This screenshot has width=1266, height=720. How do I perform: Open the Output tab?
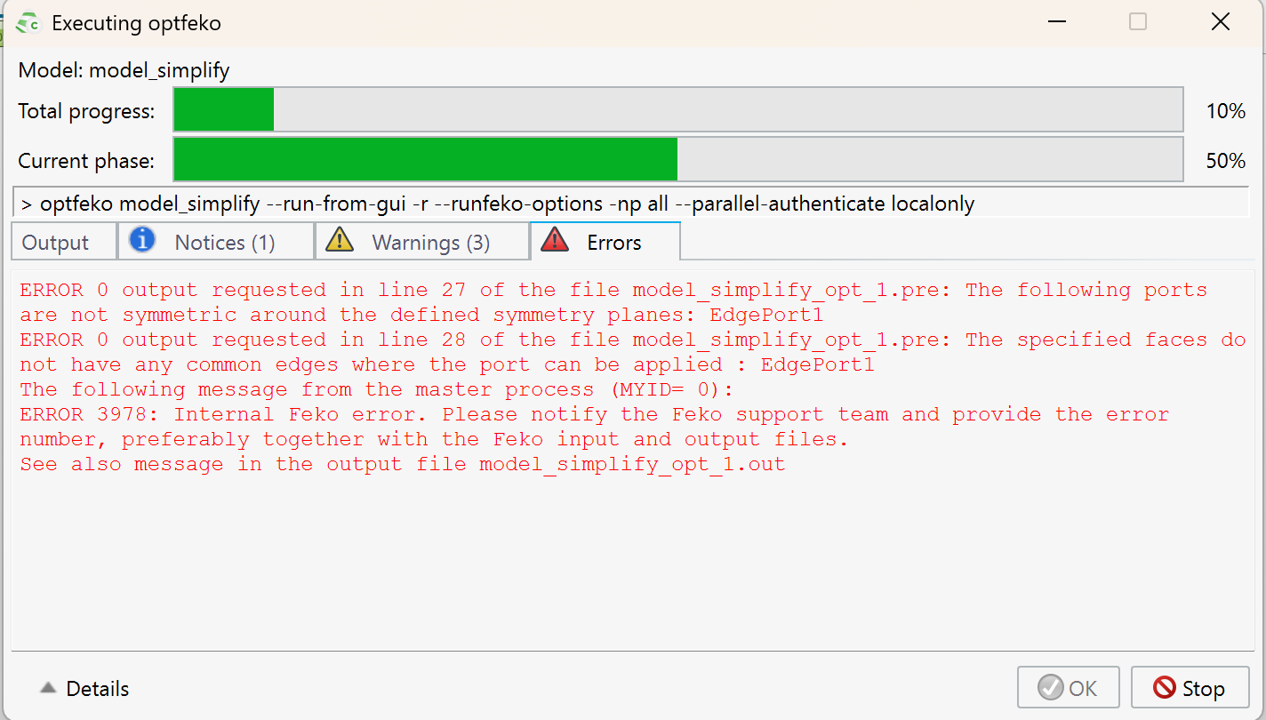(63, 242)
